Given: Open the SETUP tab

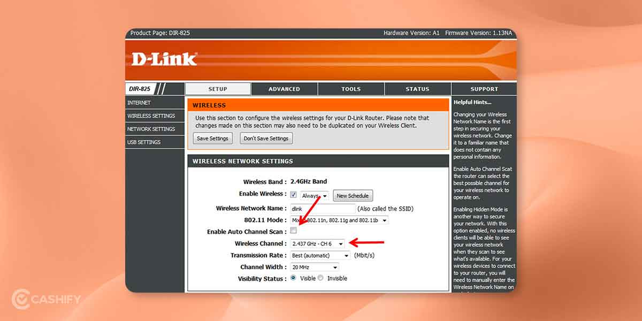Looking at the screenshot, I should click(x=218, y=89).
